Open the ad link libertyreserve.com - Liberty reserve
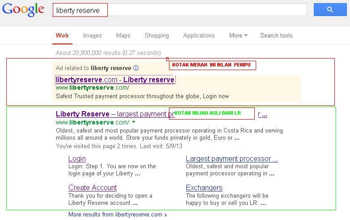Screen dimensions: 350x220 pos(115,79)
